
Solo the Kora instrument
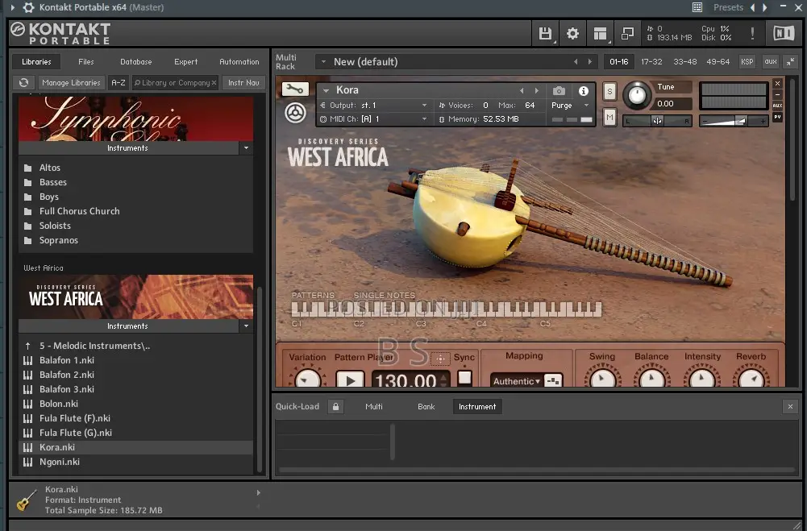tap(609, 92)
